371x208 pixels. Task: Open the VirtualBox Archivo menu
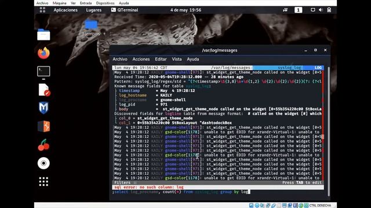tap(42, 3)
